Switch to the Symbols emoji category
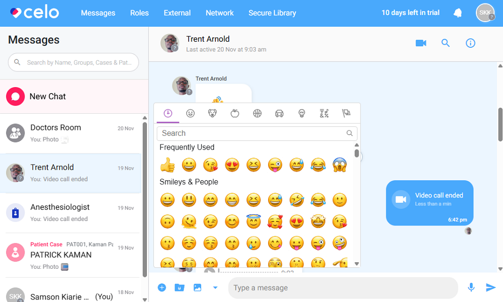Image resolution: width=503 pixels, height=302 pixels. (x=323, y=113)
